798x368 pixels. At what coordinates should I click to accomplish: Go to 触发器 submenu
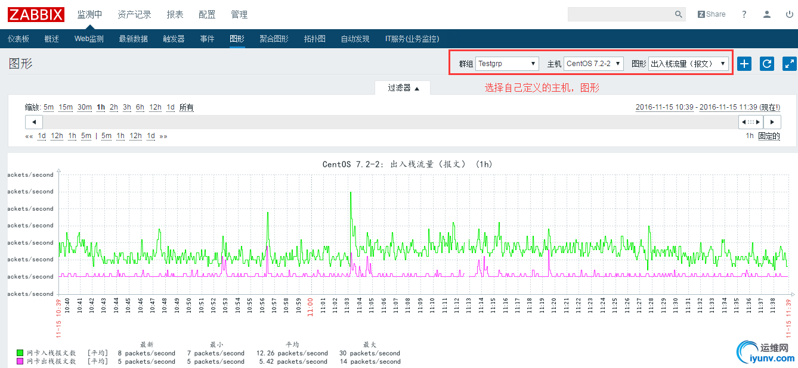click(x=174, y=39)
